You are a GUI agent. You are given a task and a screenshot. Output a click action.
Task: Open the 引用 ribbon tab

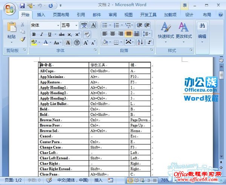tap(81, 15)
